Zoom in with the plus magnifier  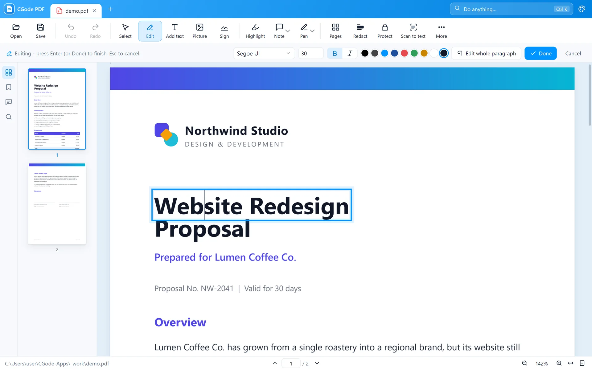coord(559,363)
